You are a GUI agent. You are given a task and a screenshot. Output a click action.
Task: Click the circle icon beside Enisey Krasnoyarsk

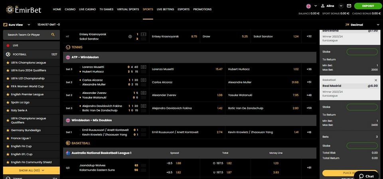coord(130,37)
